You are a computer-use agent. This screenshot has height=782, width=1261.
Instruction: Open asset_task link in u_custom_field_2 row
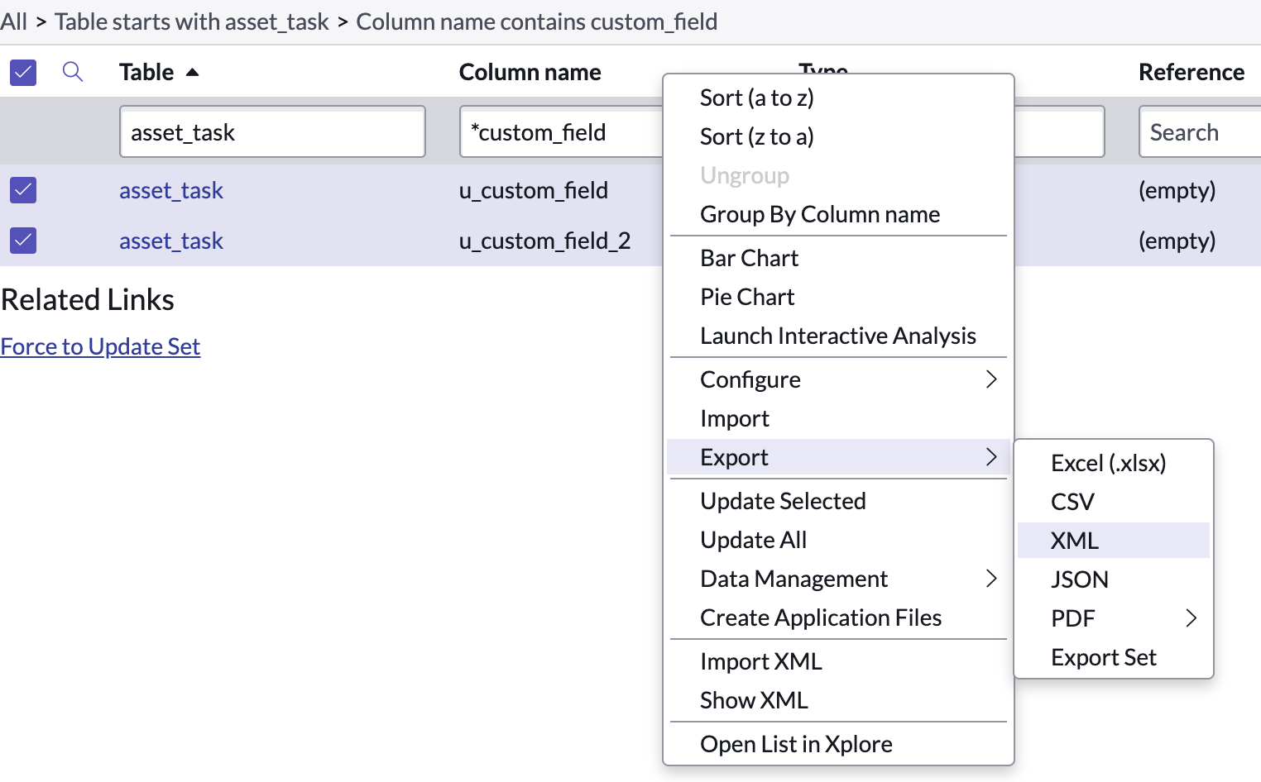tap(171, 241)
